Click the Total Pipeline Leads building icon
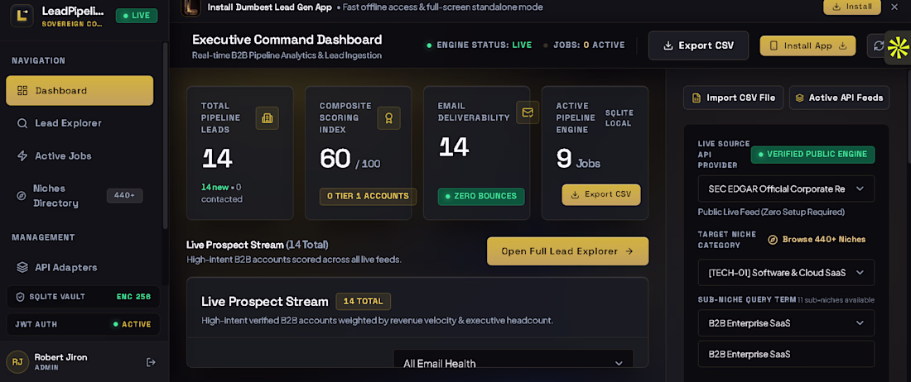This screenshot has width=911, height=382. (268, 118)
